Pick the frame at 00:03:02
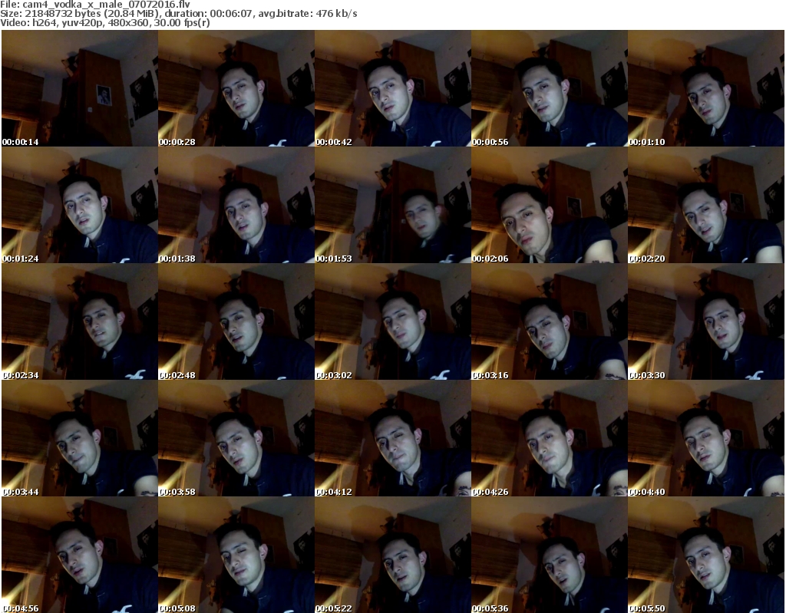This screenshot has width=786, height=613. point(392,321)
